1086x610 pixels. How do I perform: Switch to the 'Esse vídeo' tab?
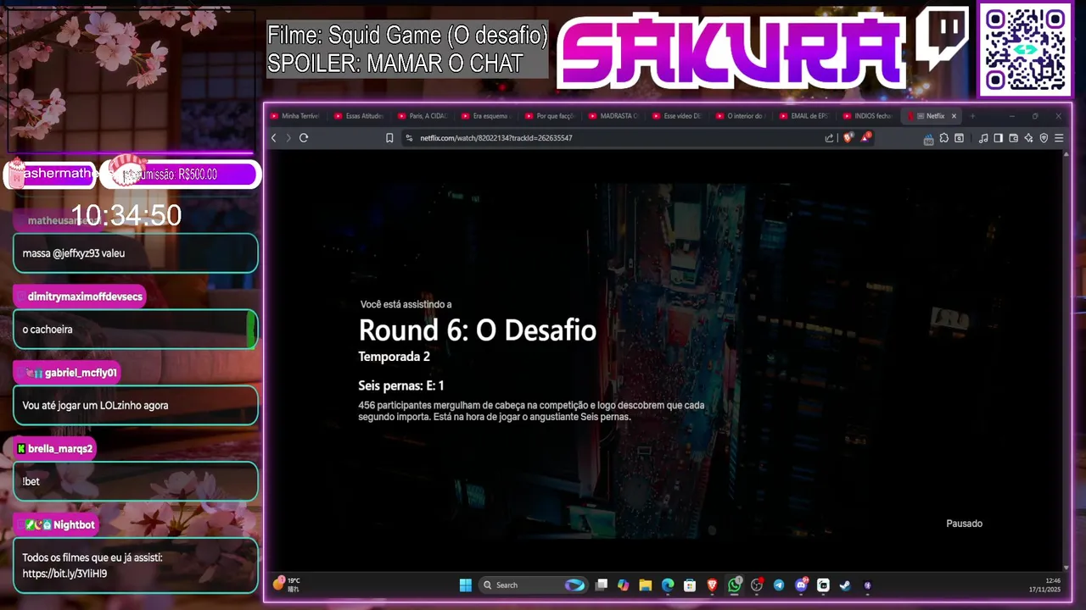click(676, 116)
